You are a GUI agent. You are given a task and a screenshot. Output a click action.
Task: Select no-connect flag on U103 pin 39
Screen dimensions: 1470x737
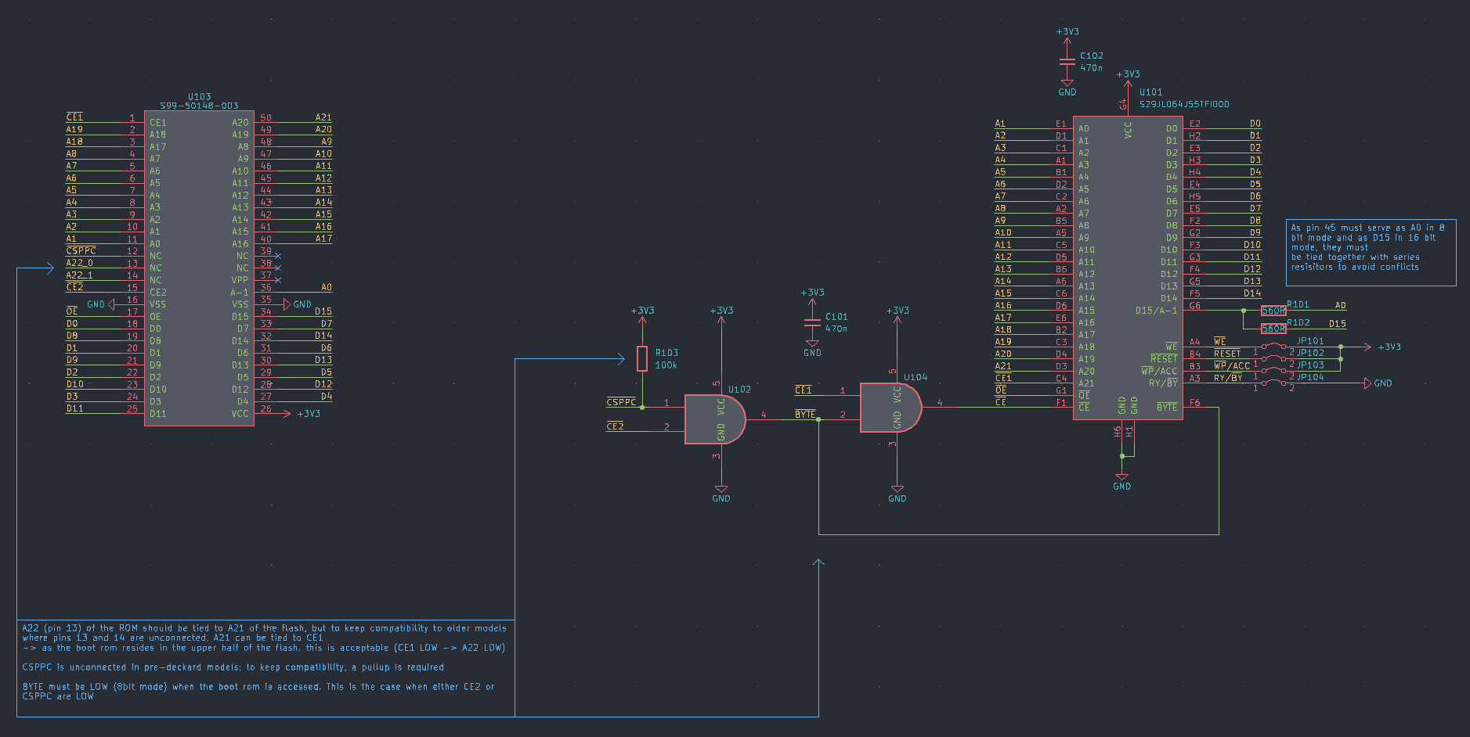[278, 256]
